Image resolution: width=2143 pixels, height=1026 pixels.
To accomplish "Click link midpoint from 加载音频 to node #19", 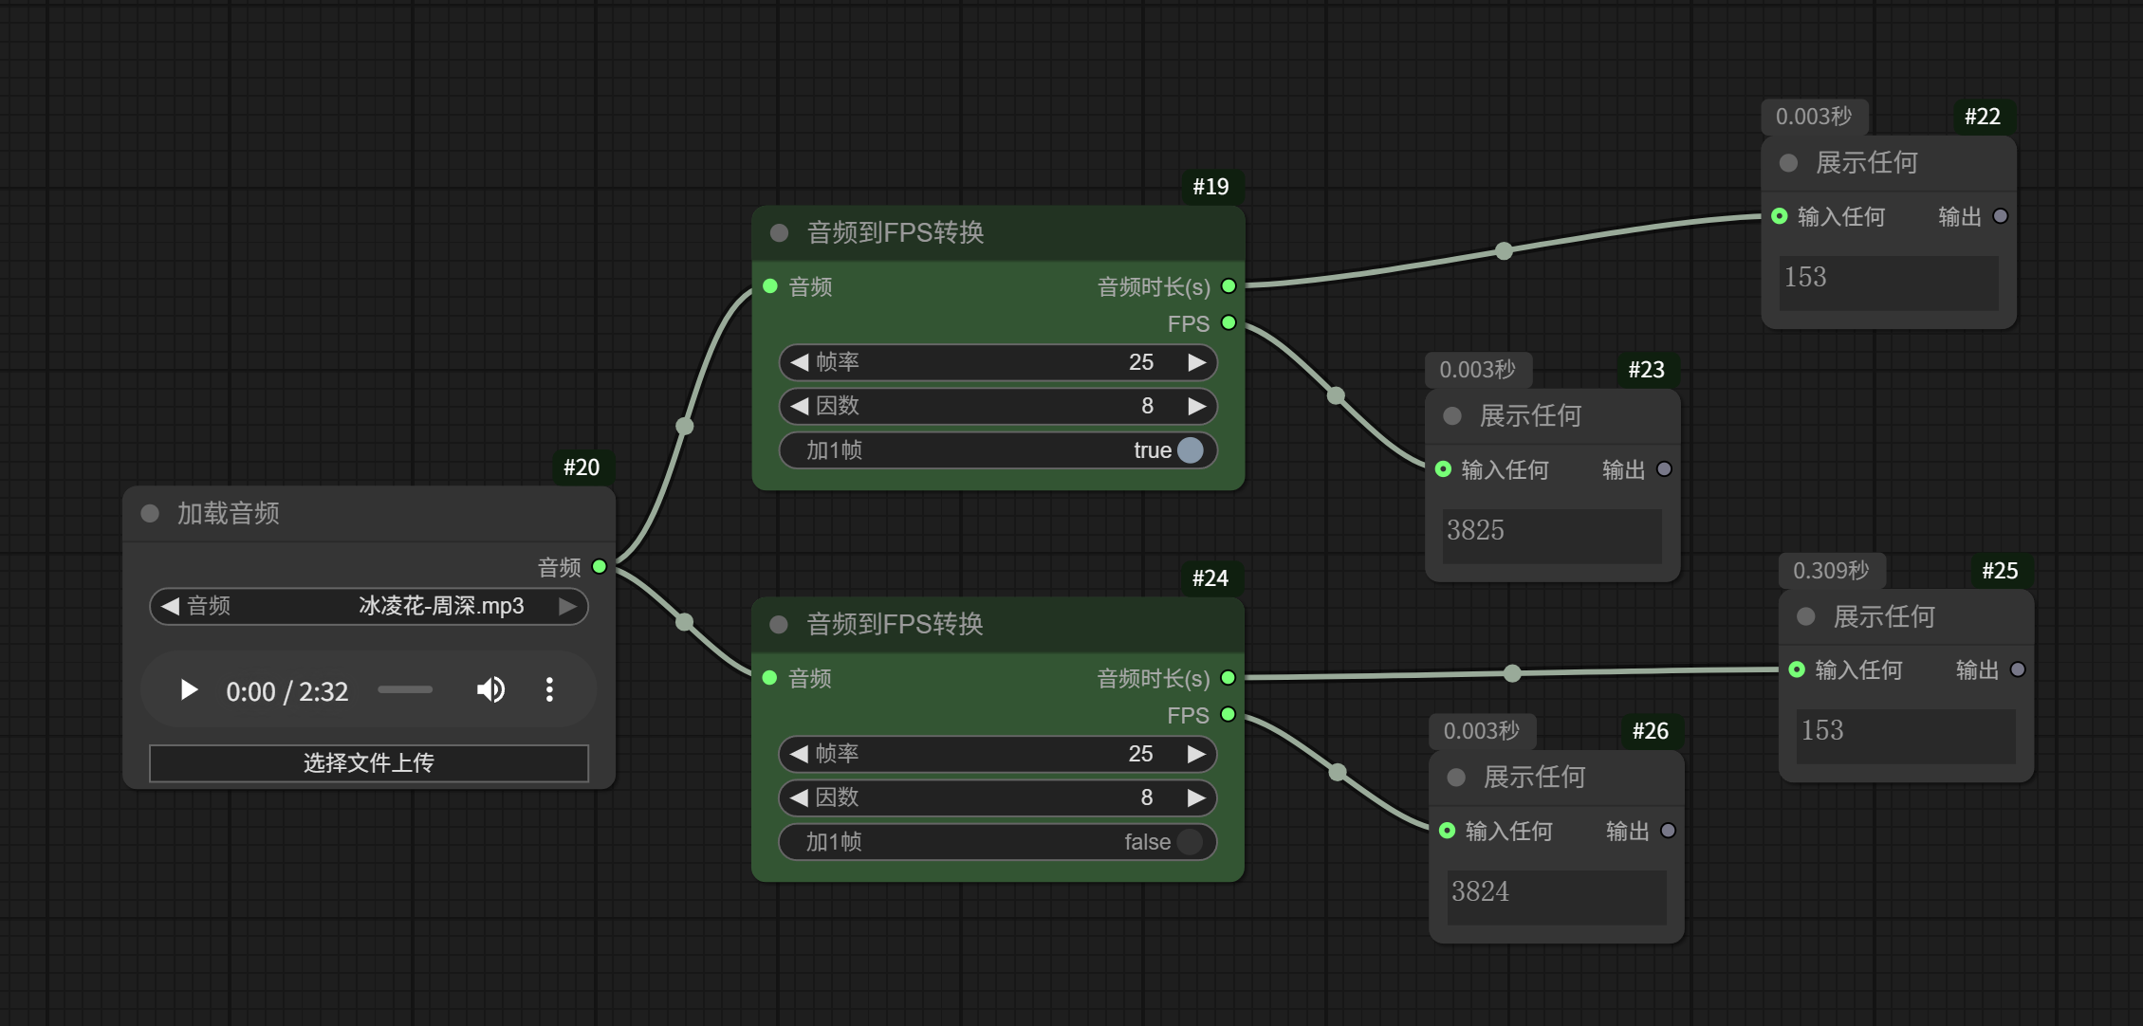I will coord(685,426).
